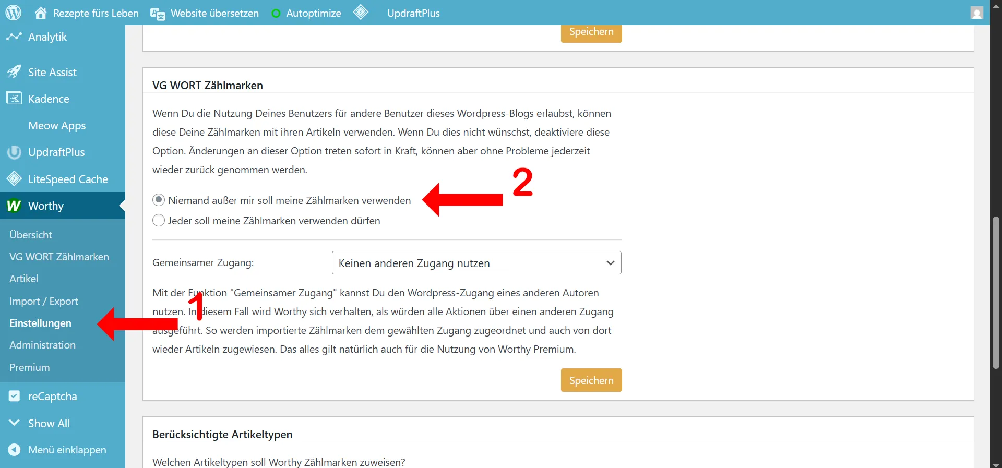Click the reCaptcha checkmark icon
1002x468 pixels.
pyautogui.click(x=14, y=396)
